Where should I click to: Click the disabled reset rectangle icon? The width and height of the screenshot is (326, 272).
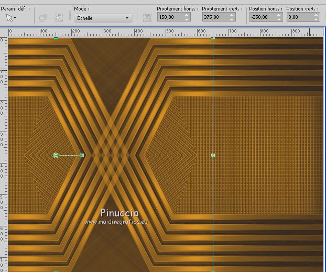pos(43,18)
